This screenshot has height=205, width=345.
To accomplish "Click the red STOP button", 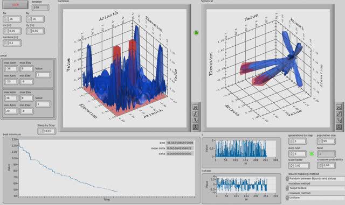I will tap(16, 5).
